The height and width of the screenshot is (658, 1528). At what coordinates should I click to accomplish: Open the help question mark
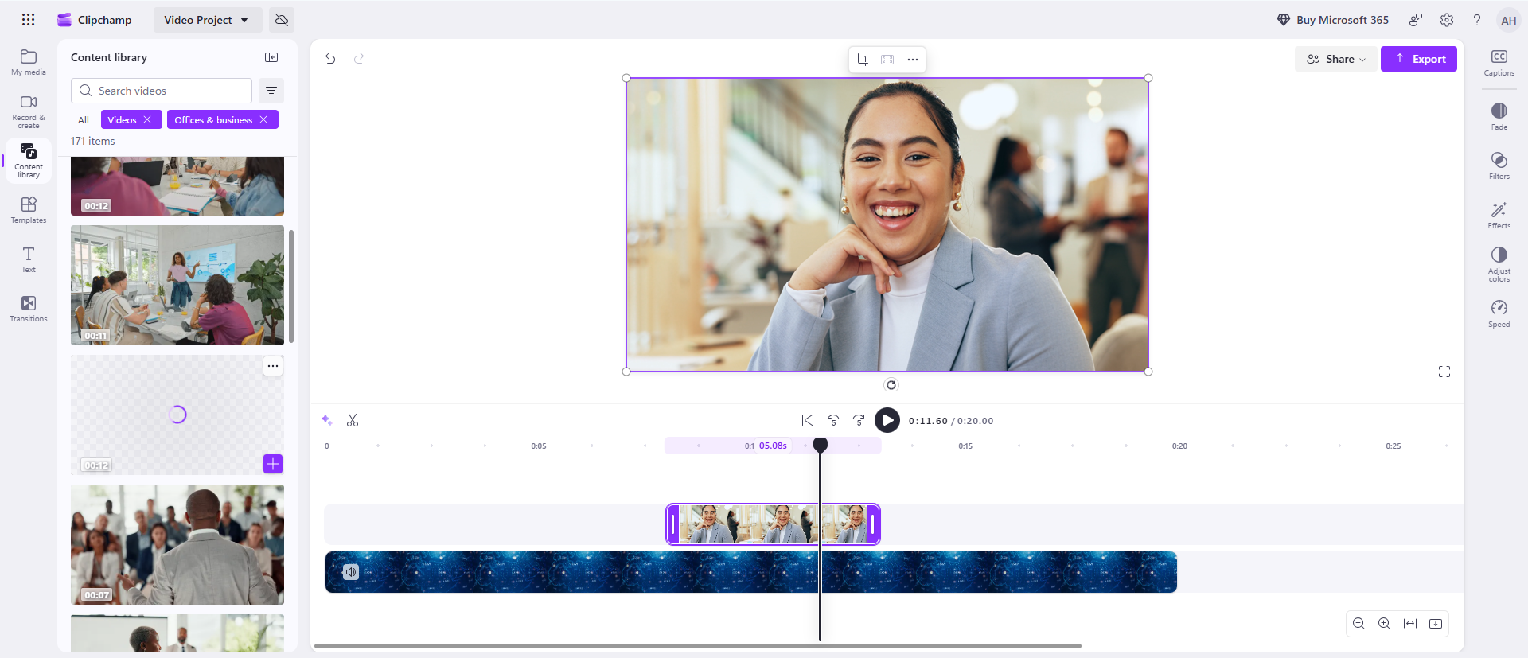(1477, 20)
